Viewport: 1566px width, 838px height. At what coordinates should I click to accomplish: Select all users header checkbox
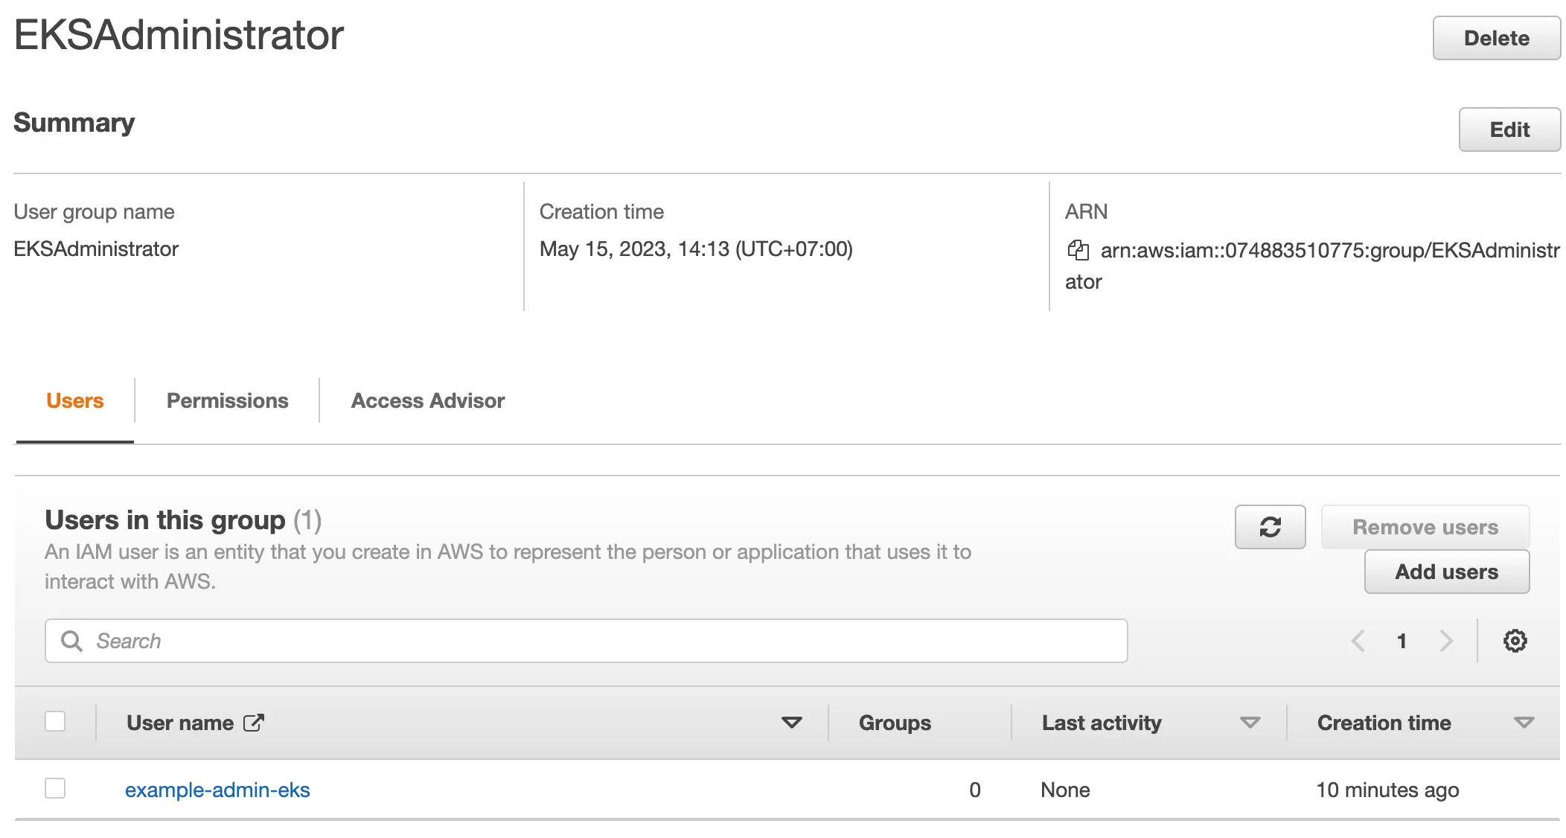[55, 721]
